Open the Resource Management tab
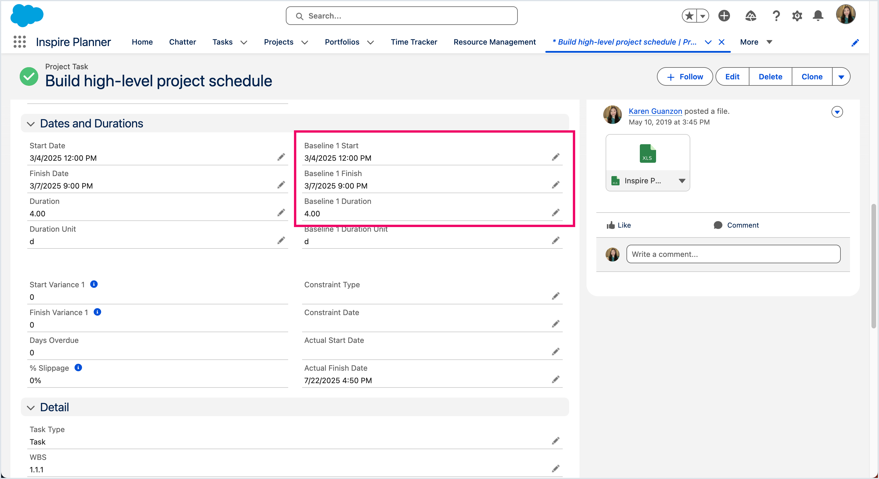This screenshot has height=479, width=879. (495, 42)
